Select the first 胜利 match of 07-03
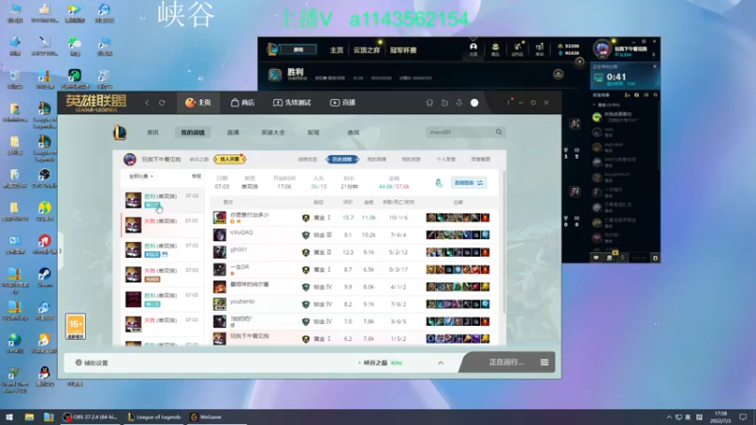 163,200
